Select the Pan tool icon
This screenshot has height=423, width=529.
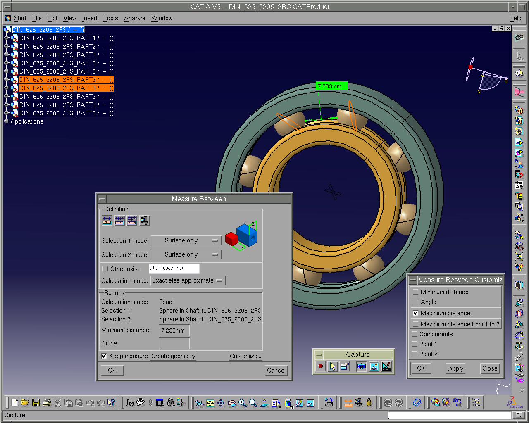(x=221, y=402)
